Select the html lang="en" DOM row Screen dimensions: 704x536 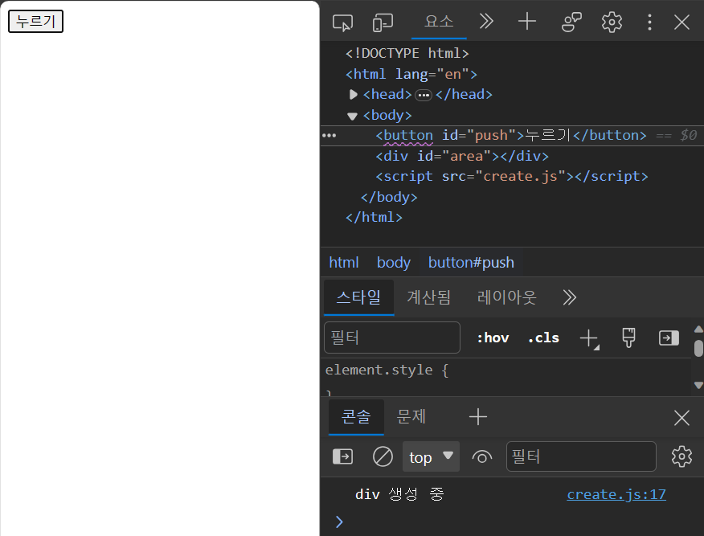pos(411,74)
